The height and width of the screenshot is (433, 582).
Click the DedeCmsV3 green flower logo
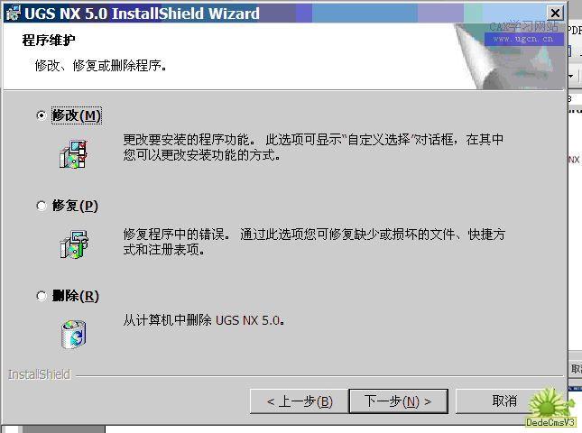[550, 407]
